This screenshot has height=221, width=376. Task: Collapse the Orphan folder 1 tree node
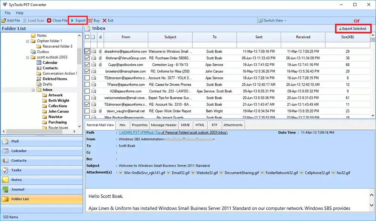tap(27, 41)
